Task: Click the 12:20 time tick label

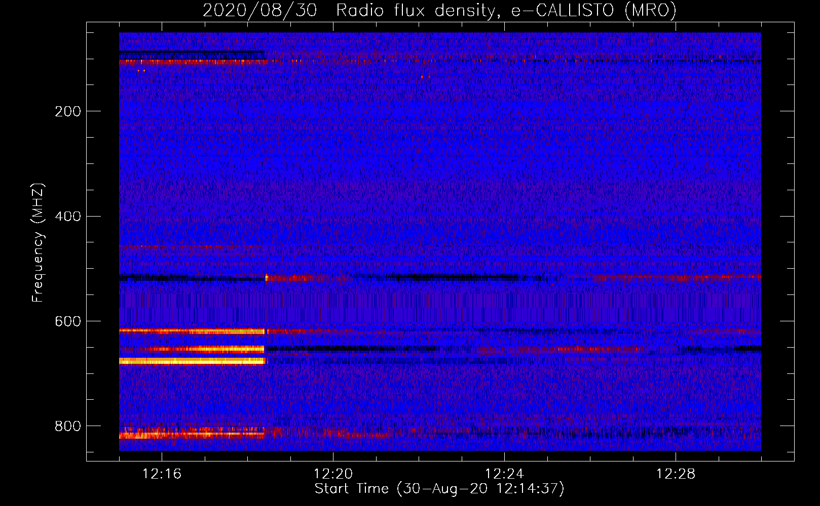Action: tap(333, 474)
